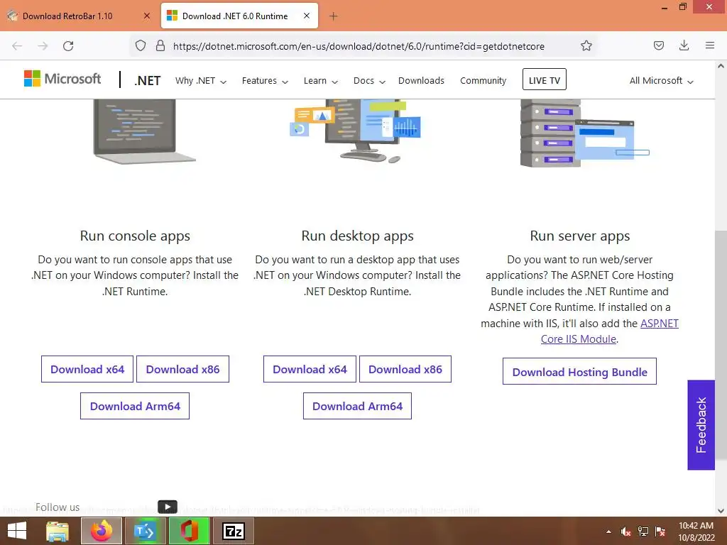Open the YouTube follow icon
The width and height of the screenshot is (727, 545).
click(x=168, y=507)
